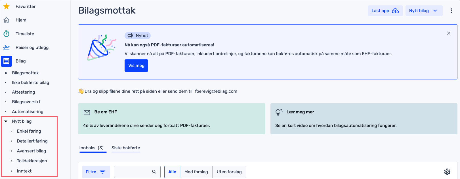Open the Filtre filter panel
The height and width of the screenshot is (179, 460).
click(96, 172)
